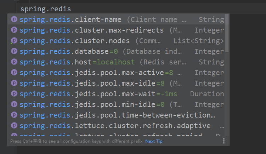Open the completion popup options menu
Screen dimensions: 266x154
click(224, 141)
